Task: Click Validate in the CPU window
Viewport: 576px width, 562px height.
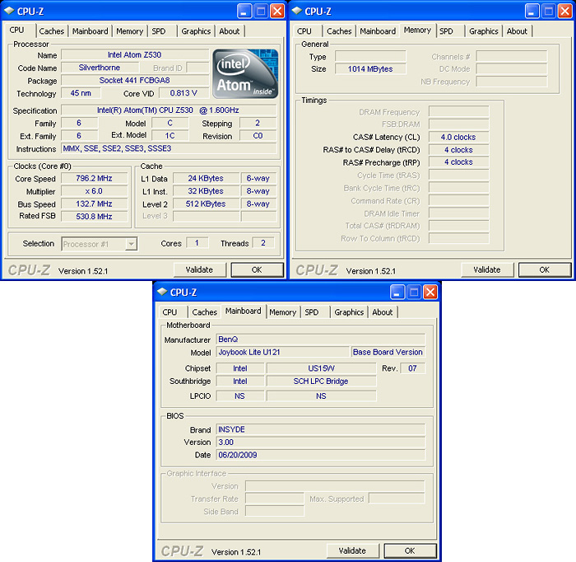Action: click(199, 270)
